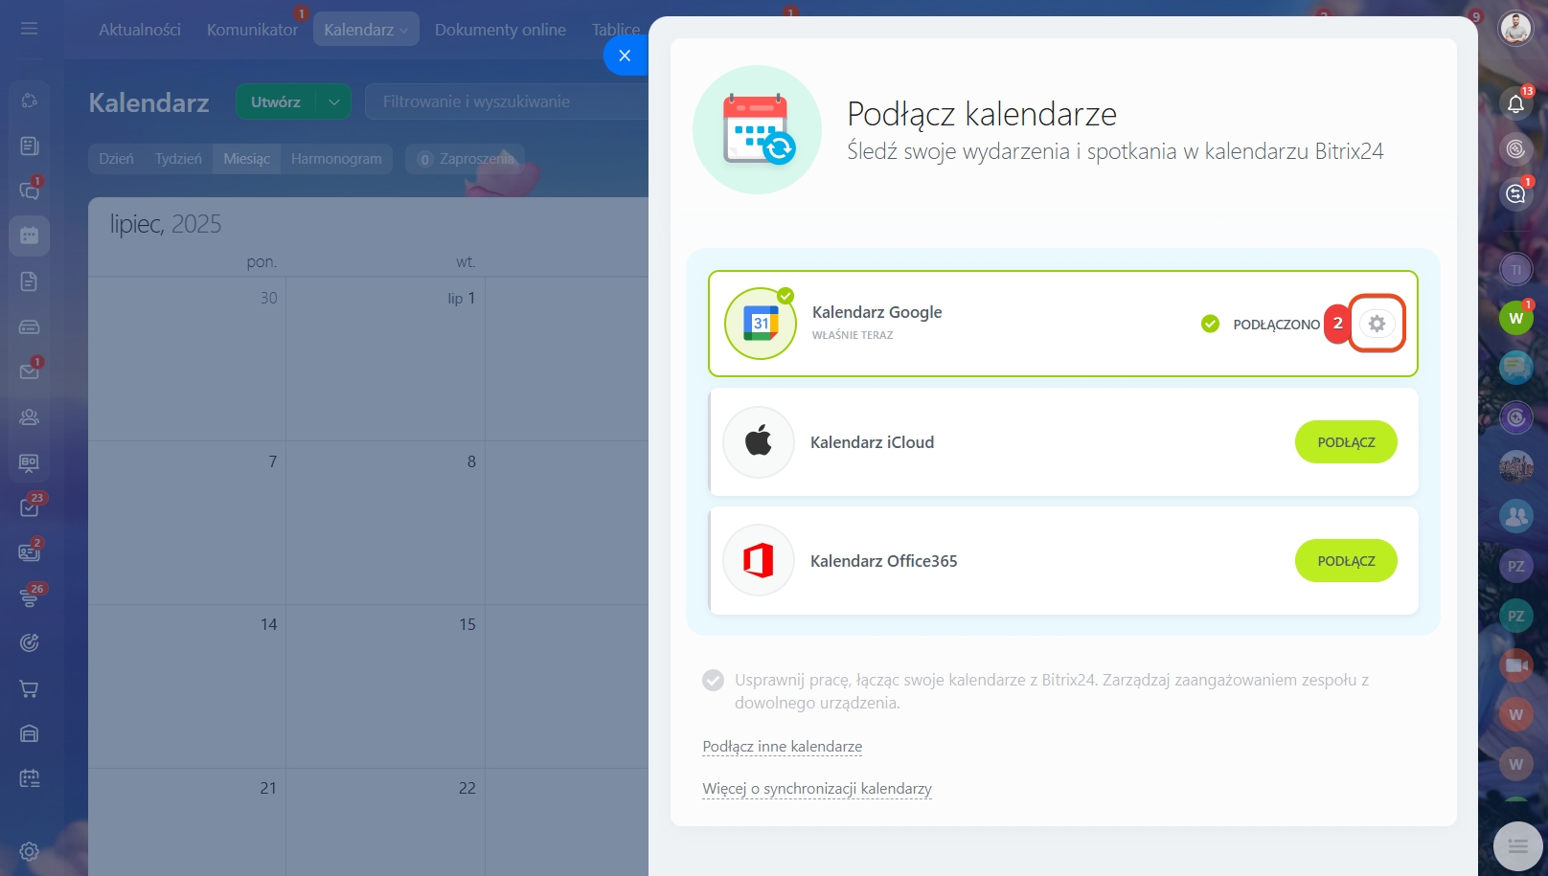1548x876 pixels.
Task: Open left sidebar employees group icon
Action: coord(29,417)
